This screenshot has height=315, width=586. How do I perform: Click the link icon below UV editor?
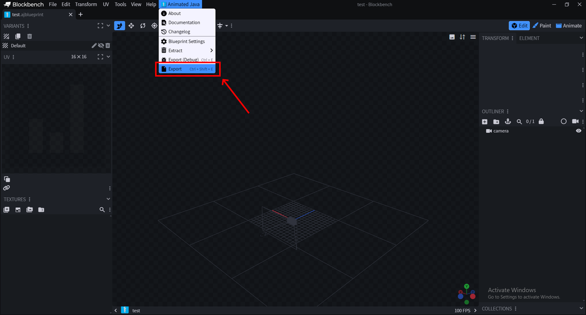(x=6, y=188)
